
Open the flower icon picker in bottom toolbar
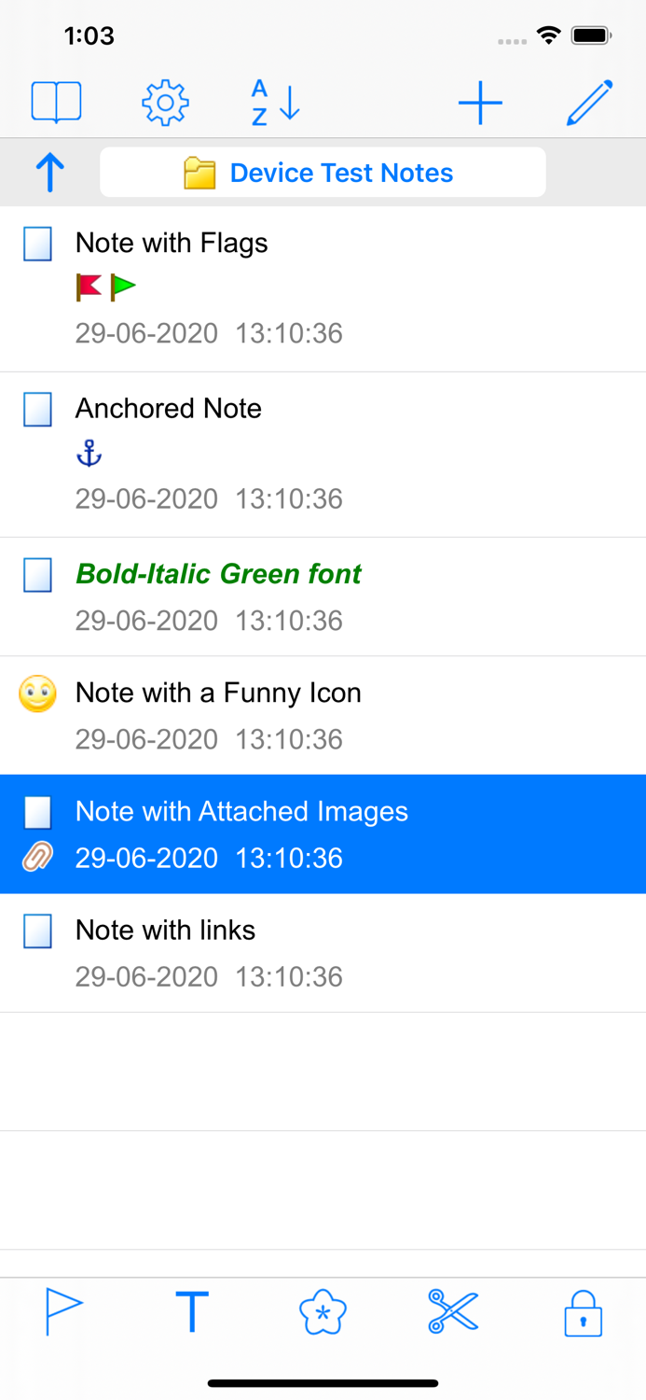(323, 1311)
